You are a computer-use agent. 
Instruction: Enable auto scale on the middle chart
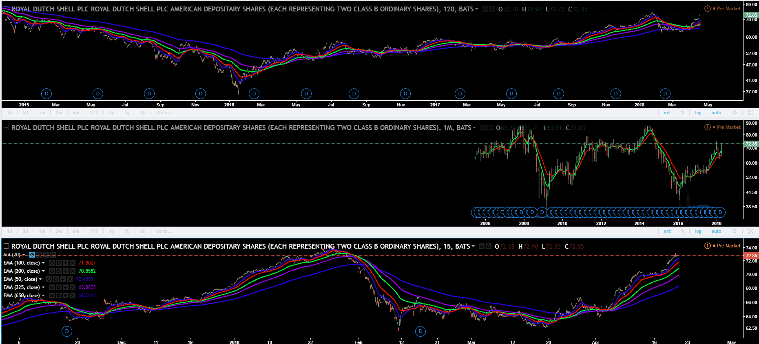[716, 231]
